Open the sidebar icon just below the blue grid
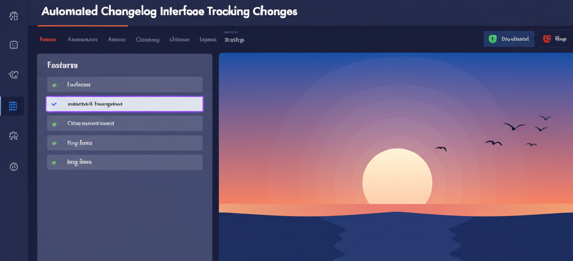573x261 pixels. coord(13,136)
